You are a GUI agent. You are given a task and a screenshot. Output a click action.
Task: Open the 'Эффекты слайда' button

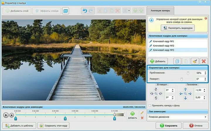click(x=47, y=11)
